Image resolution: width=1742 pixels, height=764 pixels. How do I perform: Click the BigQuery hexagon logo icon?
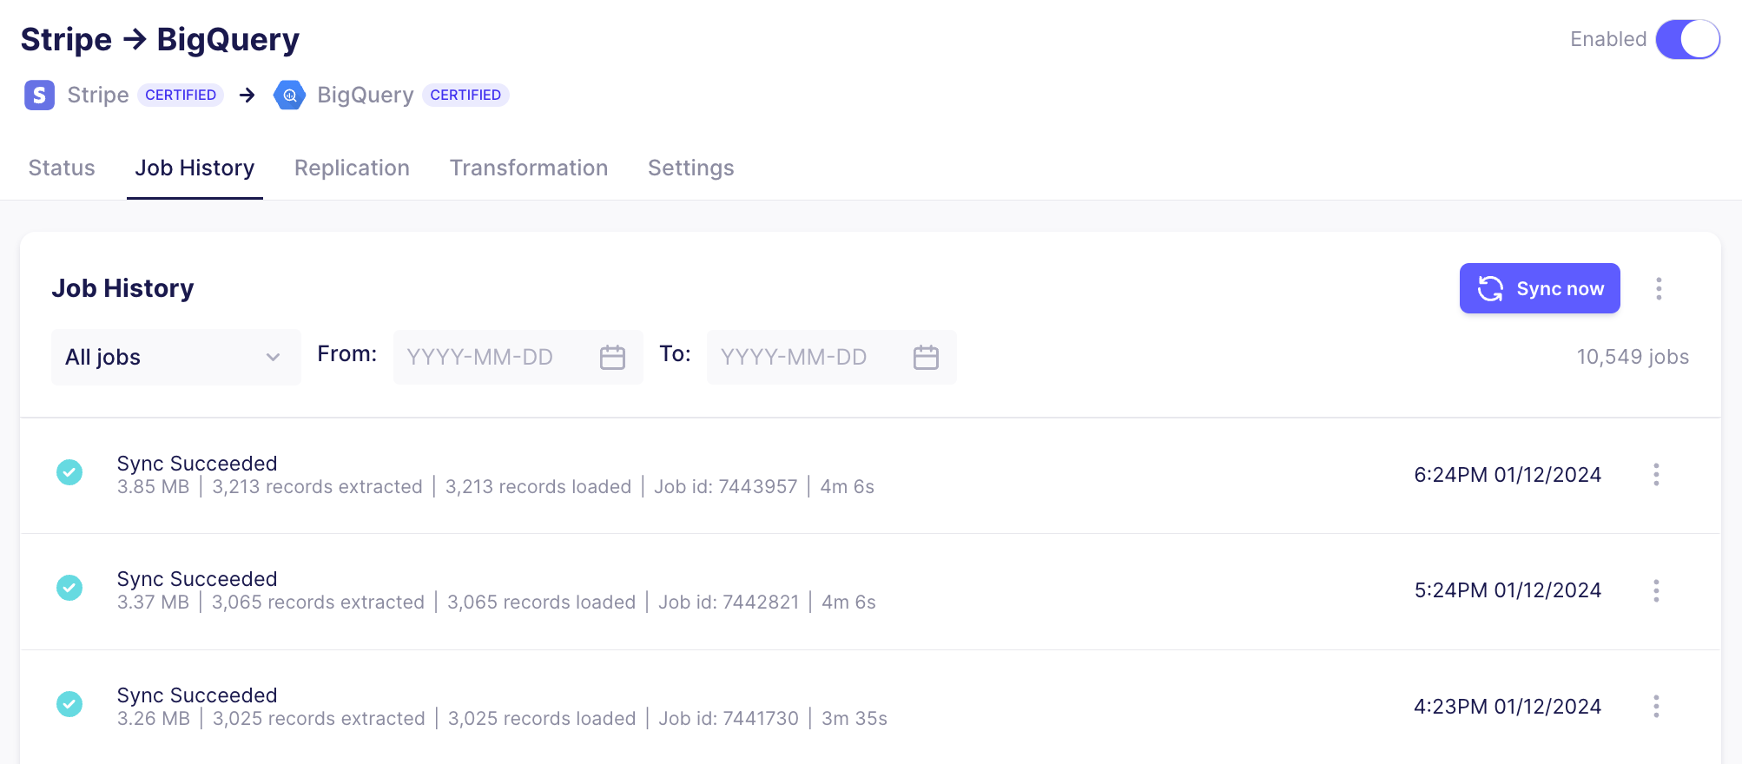(x=289, y=95)
